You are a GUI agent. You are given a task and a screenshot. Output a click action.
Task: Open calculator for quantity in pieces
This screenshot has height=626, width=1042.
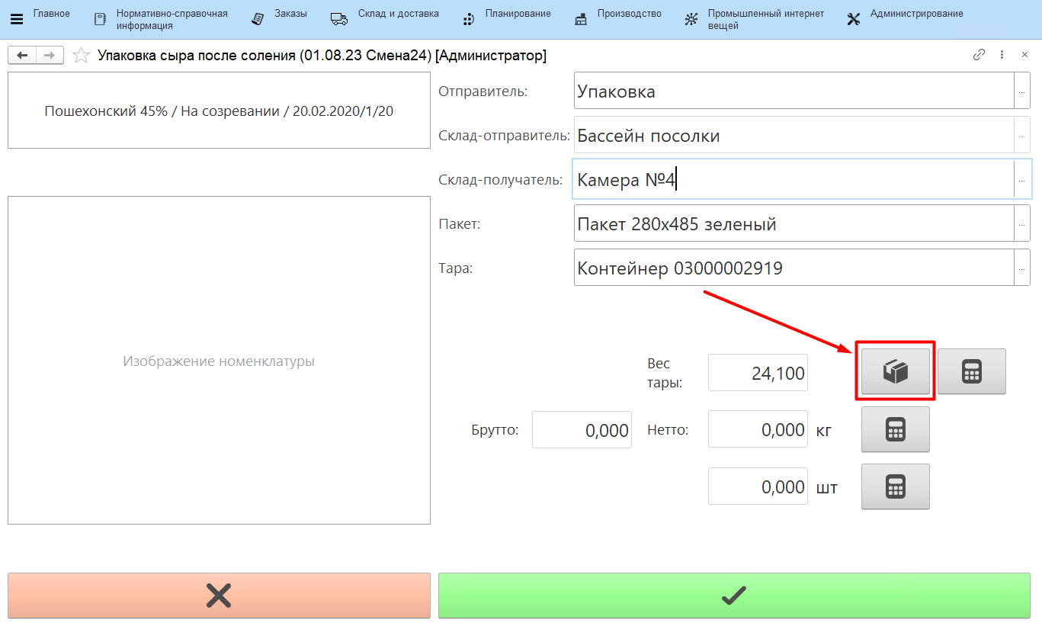click(895, 486)
